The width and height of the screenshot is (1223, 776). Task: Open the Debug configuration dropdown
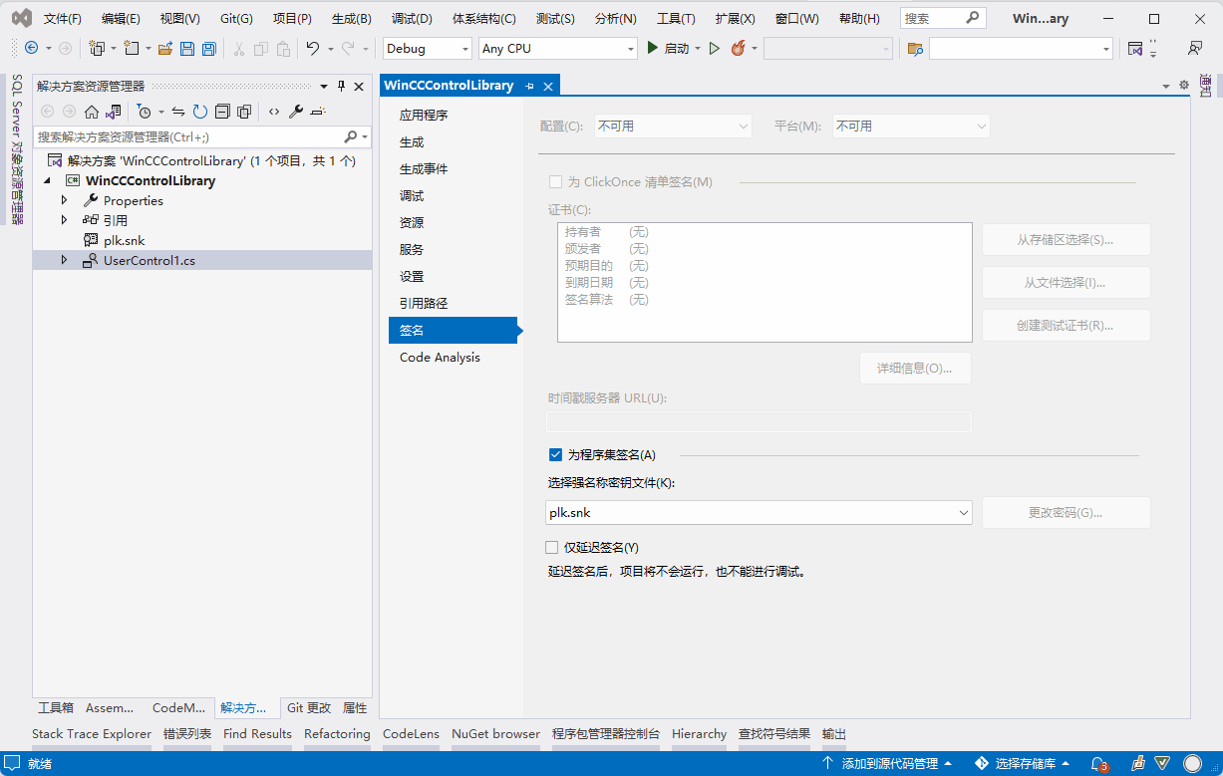428,48
